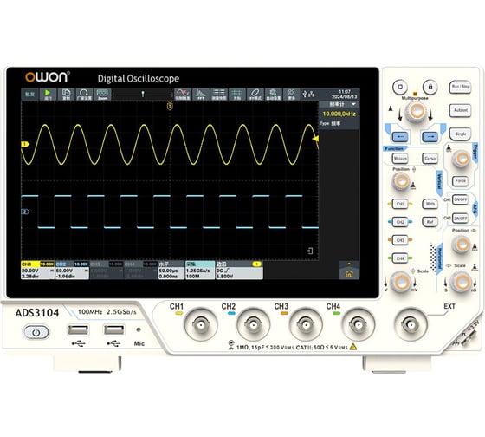Screen dimensions: 485x437
Task: Click the Run/Stop button
Action: (x=461, y=87)
